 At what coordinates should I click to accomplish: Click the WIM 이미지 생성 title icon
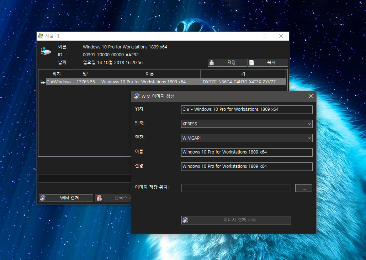(x=137, y=96)
